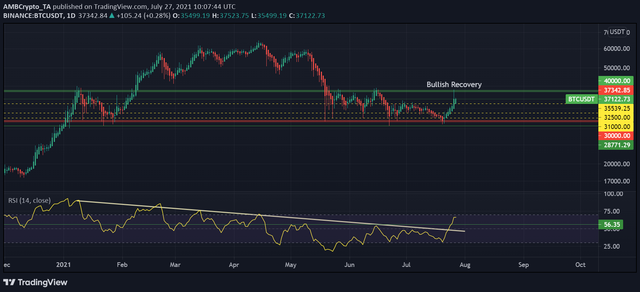Click the 60000.00 price axis tick
The width and height of the screenshot is (640, 292).
pyautogui.click(x=617, y=49)
